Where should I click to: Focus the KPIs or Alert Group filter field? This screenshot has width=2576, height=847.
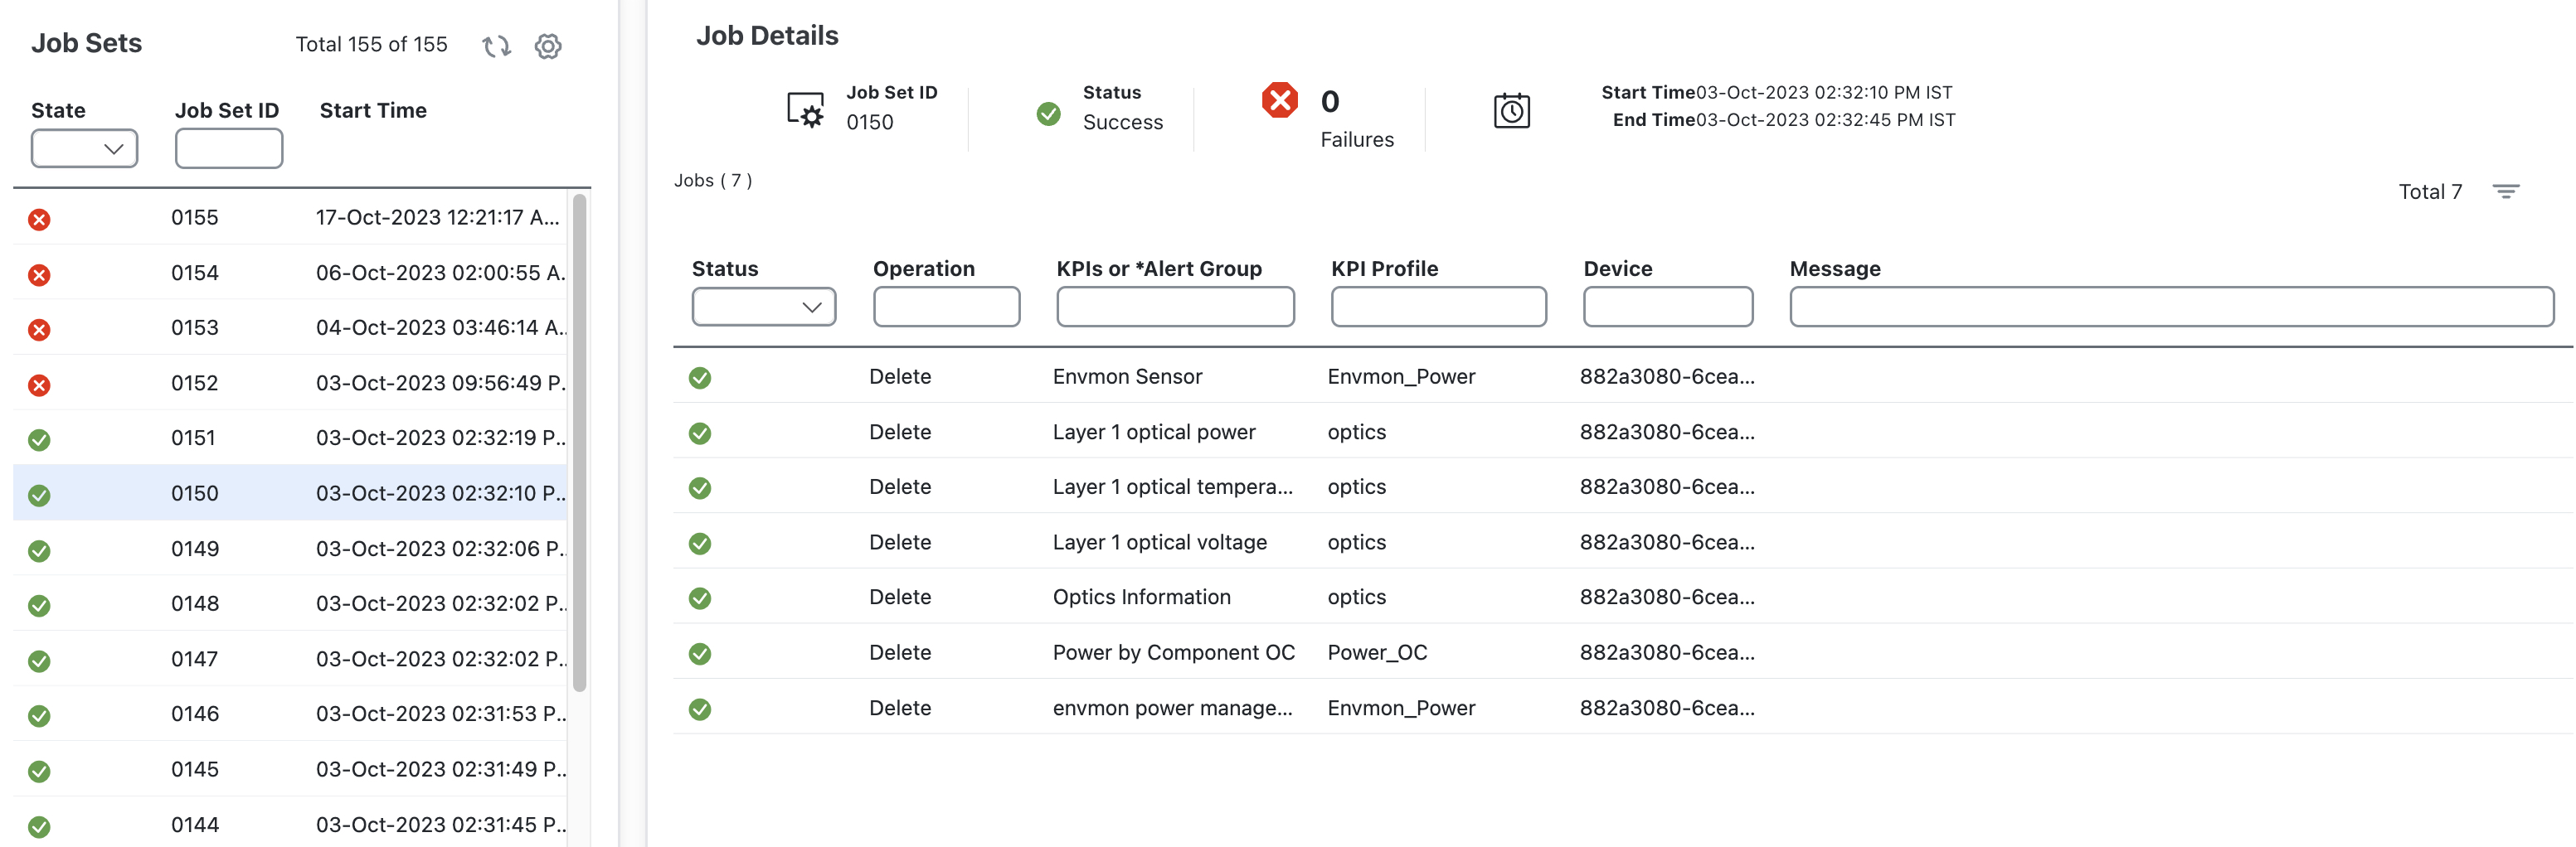click(x=1175, y=307)
